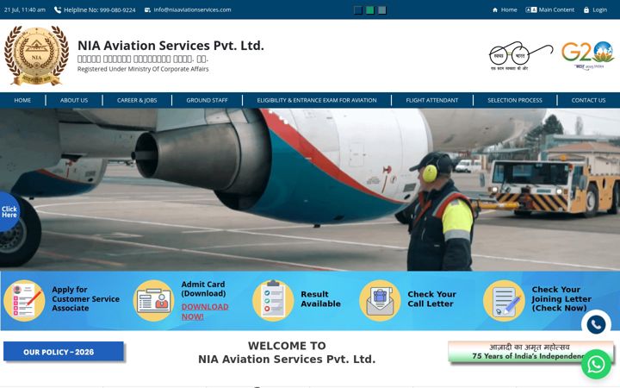Click the envelope icon beside the email address
Screen dimensions: 620x388
tap(147, 9)
